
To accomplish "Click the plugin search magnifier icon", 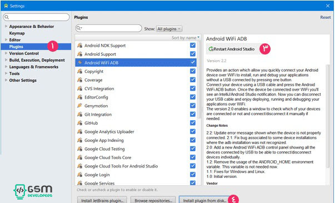I will (x=79, y=28).
